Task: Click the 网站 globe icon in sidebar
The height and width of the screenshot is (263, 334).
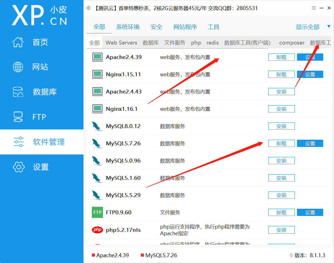Action: pos(18,67)
